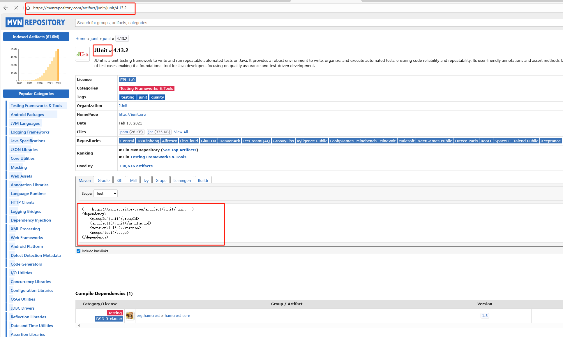
Task: Open the JDBC Drivers category
Action: (x=22, y=308)
